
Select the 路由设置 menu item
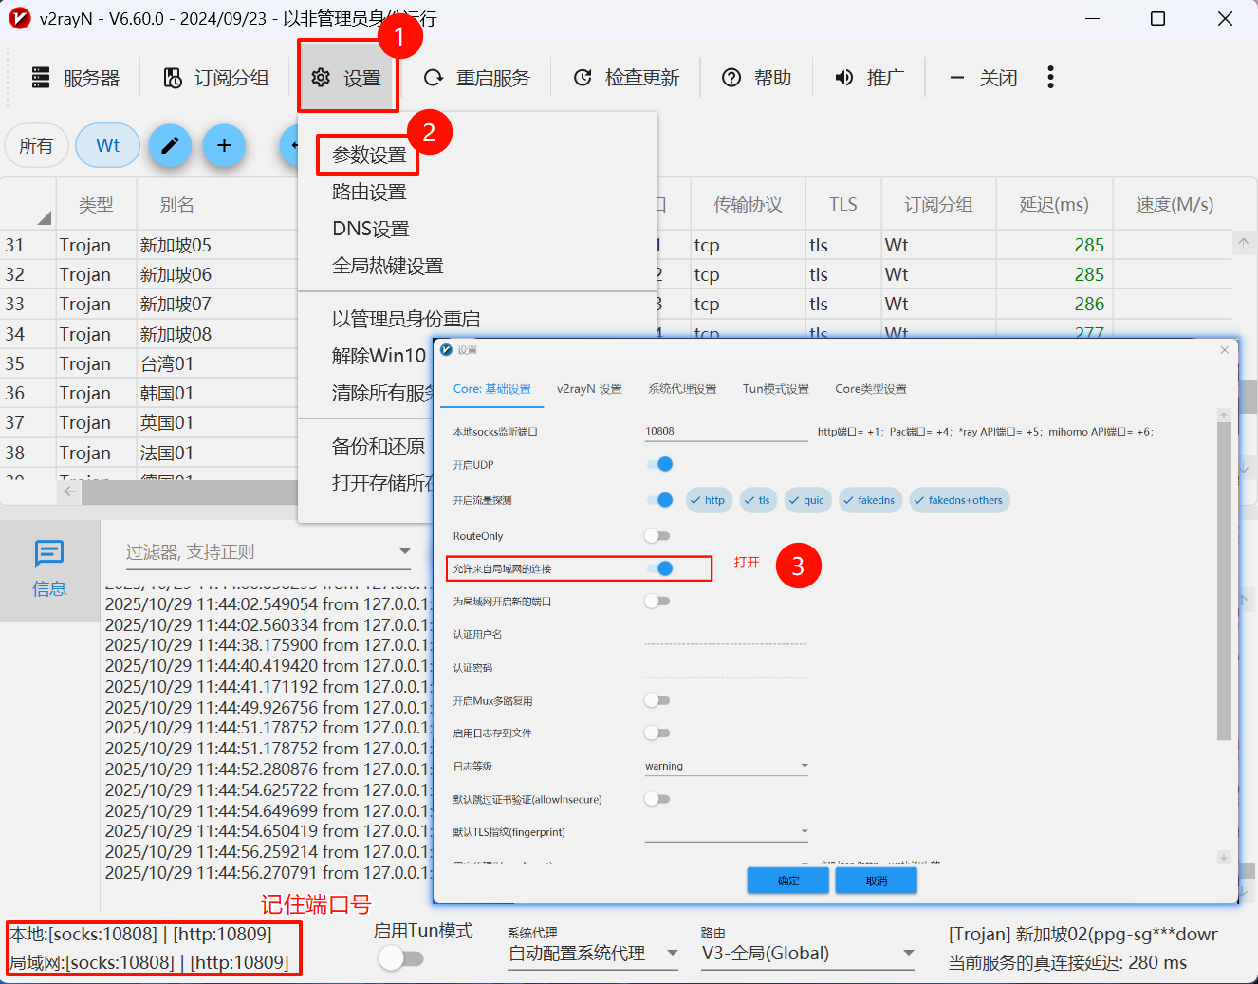369,192
